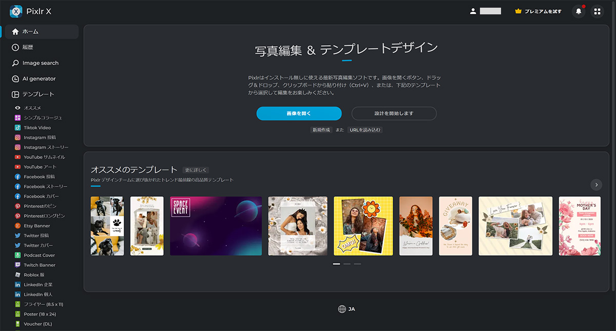Viewport: 616px width, 331px height.
Task: Click the blue 画像を開く button
Action: tap(299, 113)
